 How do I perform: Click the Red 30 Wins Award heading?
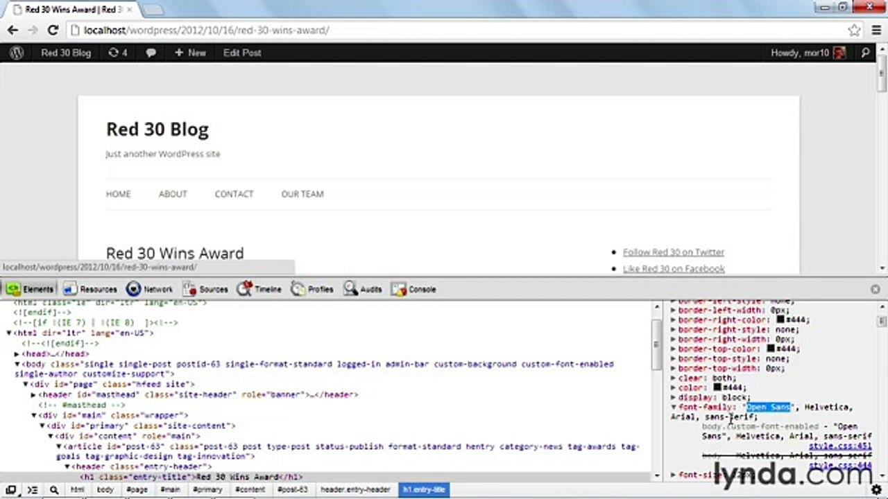pos(175,253)
